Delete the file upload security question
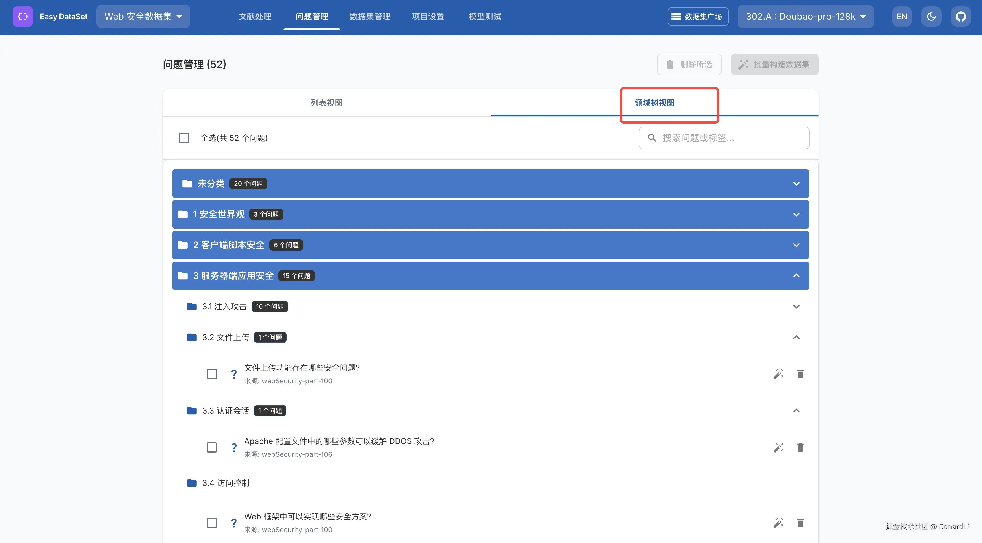982x543 pixels. tap(800, 374)
